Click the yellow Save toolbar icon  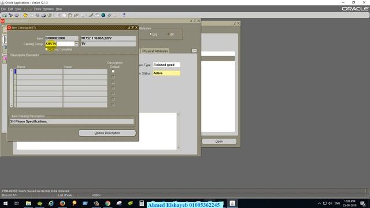tap(25, 16)
